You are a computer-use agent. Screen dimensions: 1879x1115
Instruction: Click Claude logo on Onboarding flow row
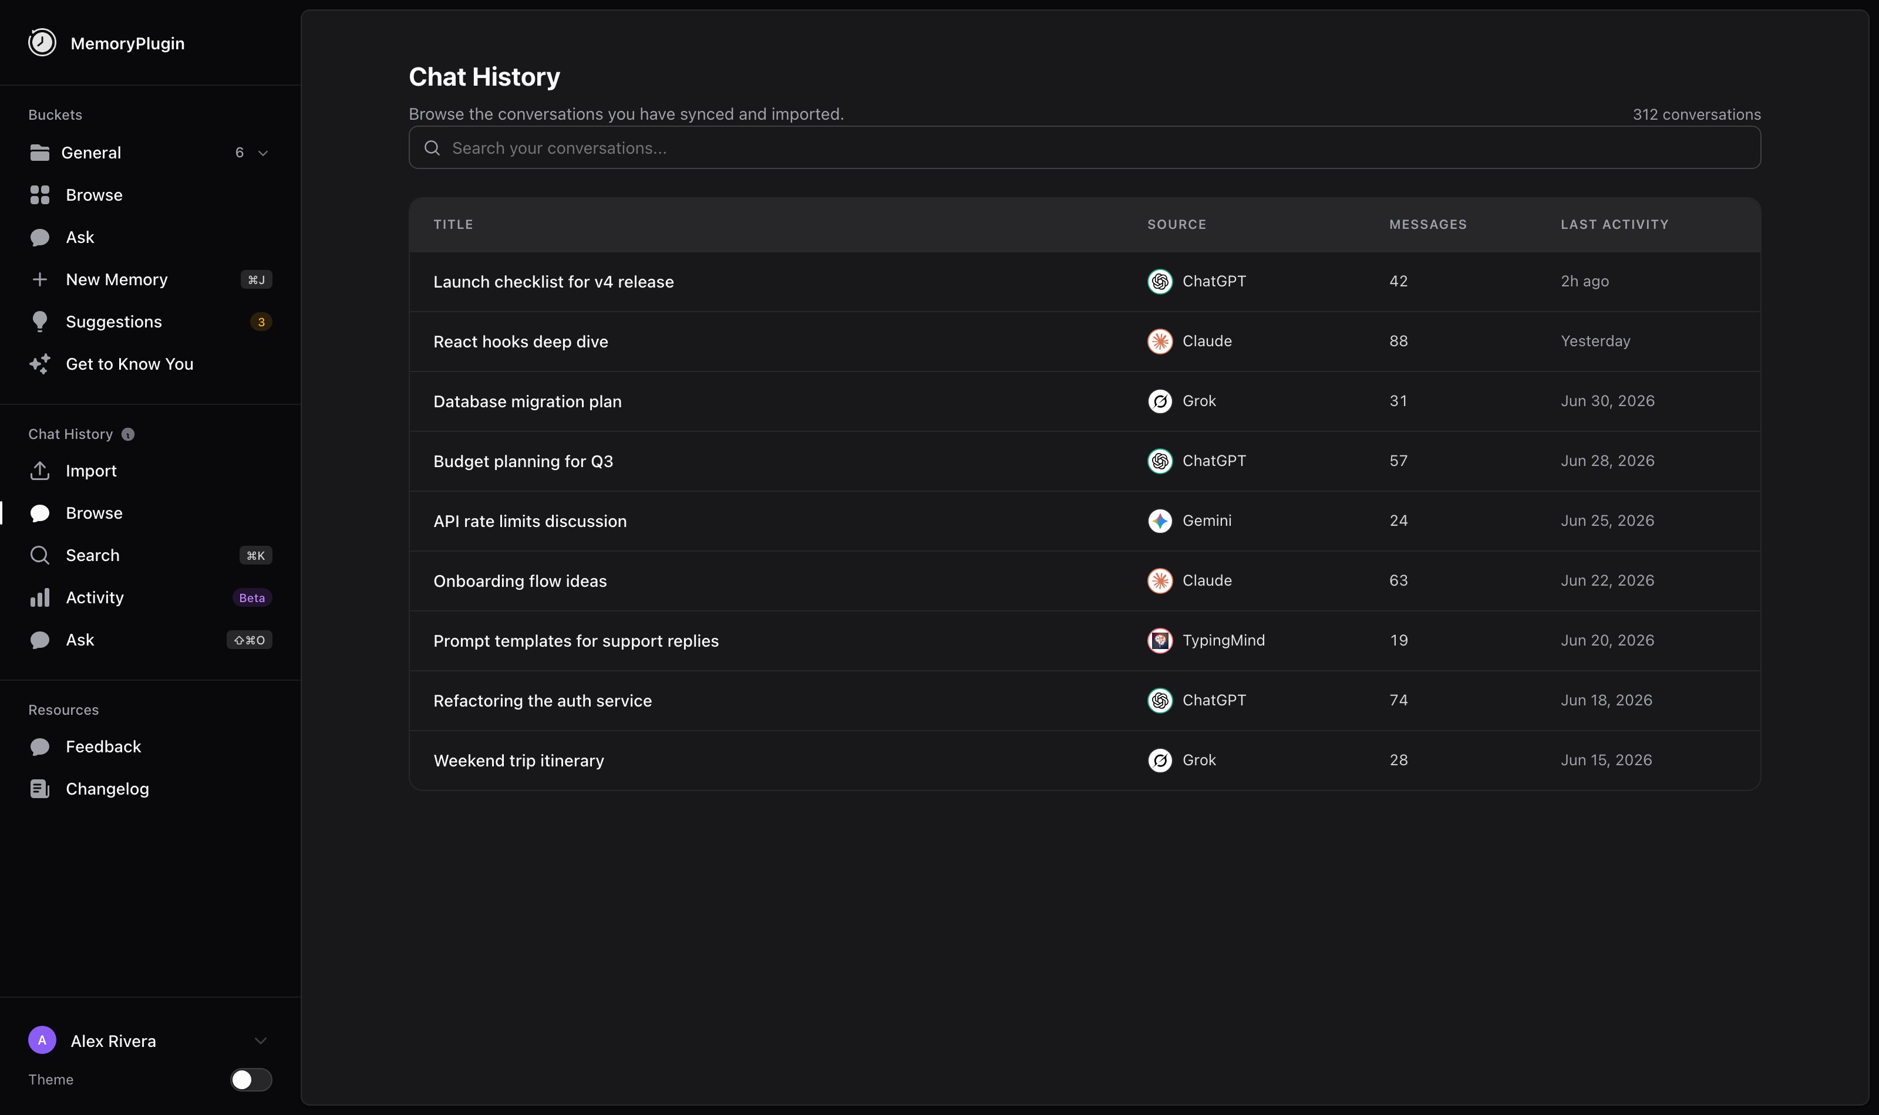coord(1160,581)
